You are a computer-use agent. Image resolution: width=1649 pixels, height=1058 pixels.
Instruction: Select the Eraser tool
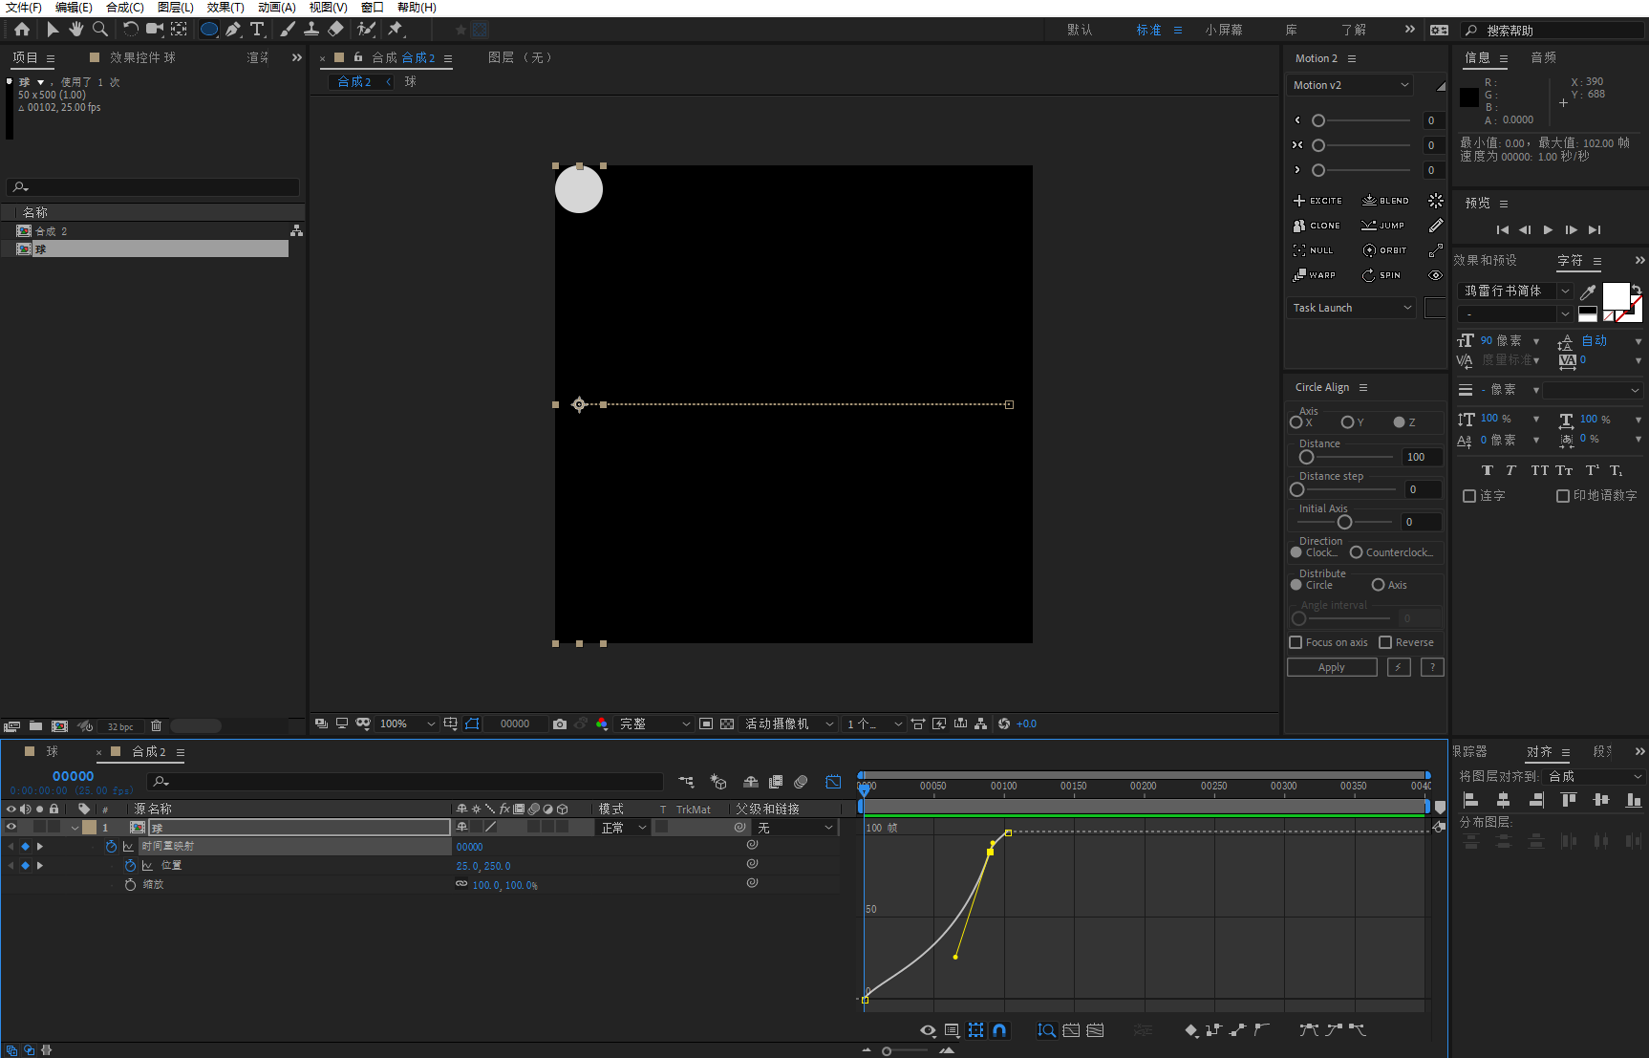335,30
